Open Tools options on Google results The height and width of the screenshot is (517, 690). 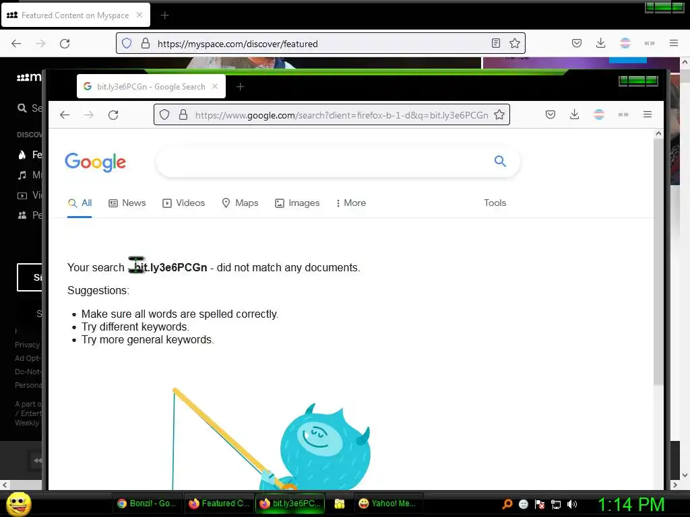click(x=495, y=203)
